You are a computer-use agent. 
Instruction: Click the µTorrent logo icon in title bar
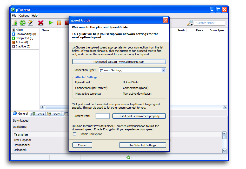(13, 10)
